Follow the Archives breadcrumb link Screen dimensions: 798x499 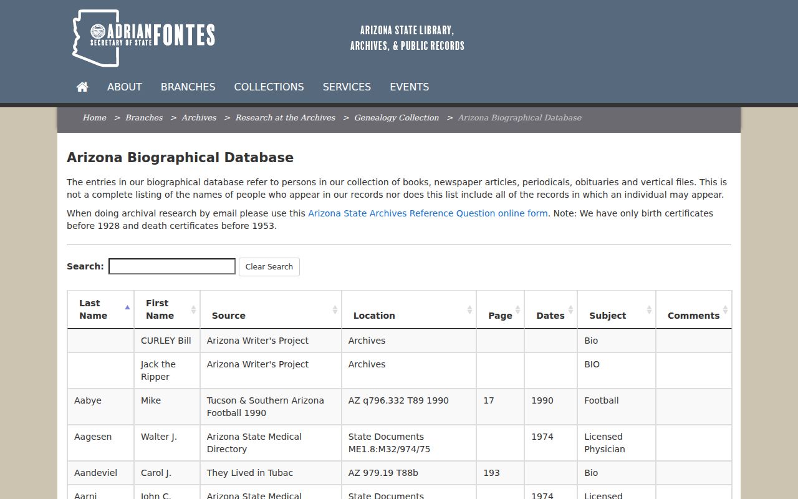tap(199, 117)
